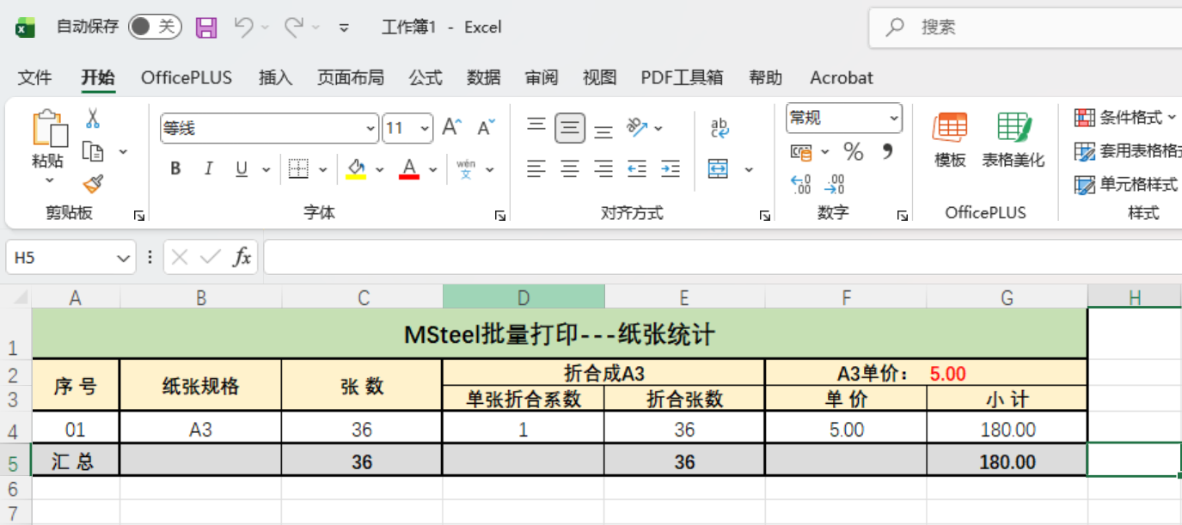The height and width of the screenshot is (525, 1182).
Task: Increase font size with large A
Action: click(x=451, y=128)
